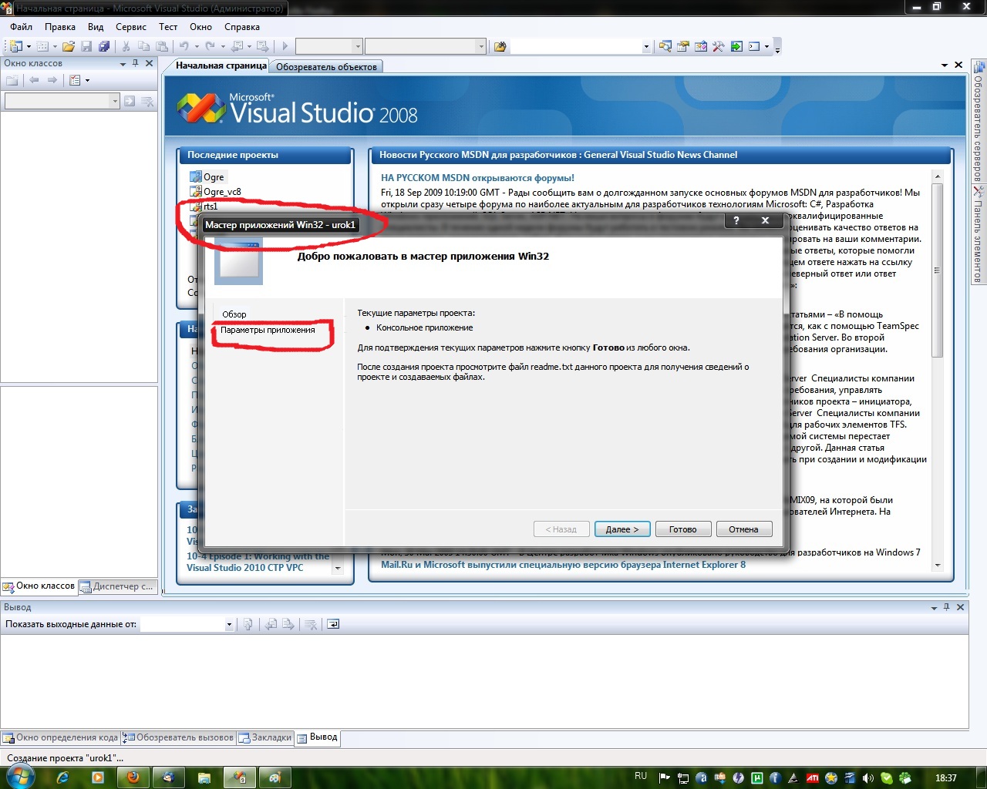Open Properties Window from the toolbar icon
The width and height of the screenshot is (987, 789).
tap(683, 46)
